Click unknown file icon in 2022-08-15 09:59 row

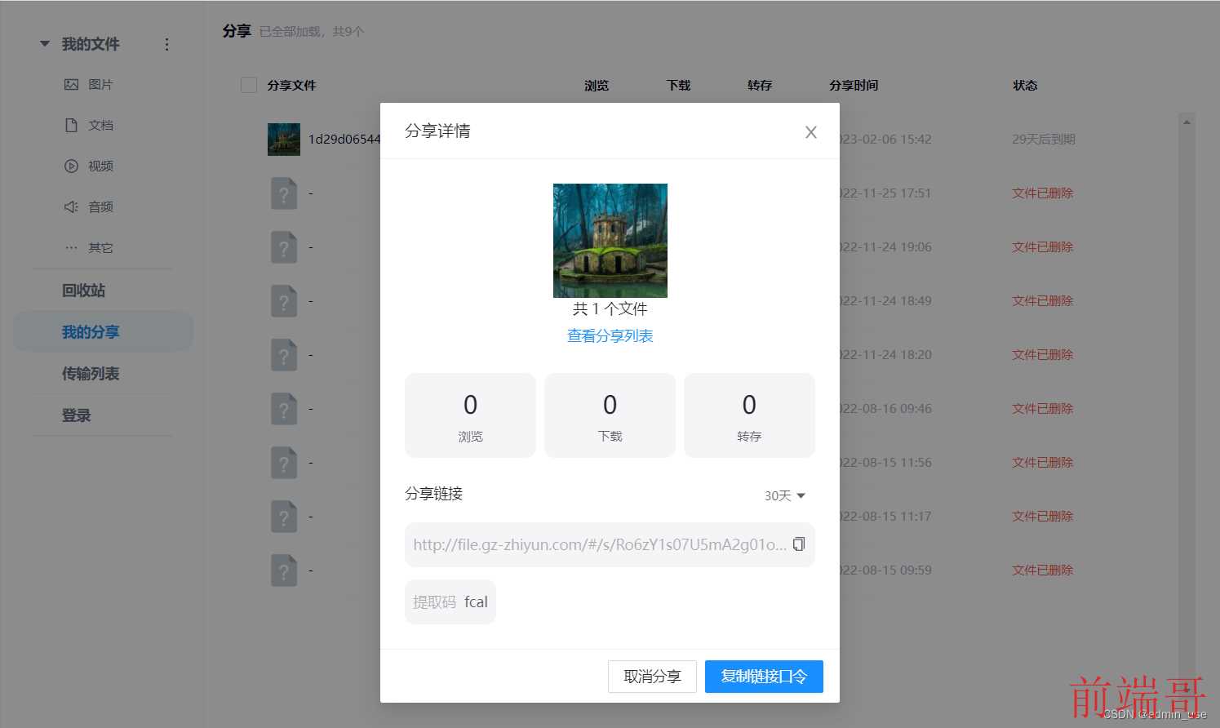[x=284, y=570]
